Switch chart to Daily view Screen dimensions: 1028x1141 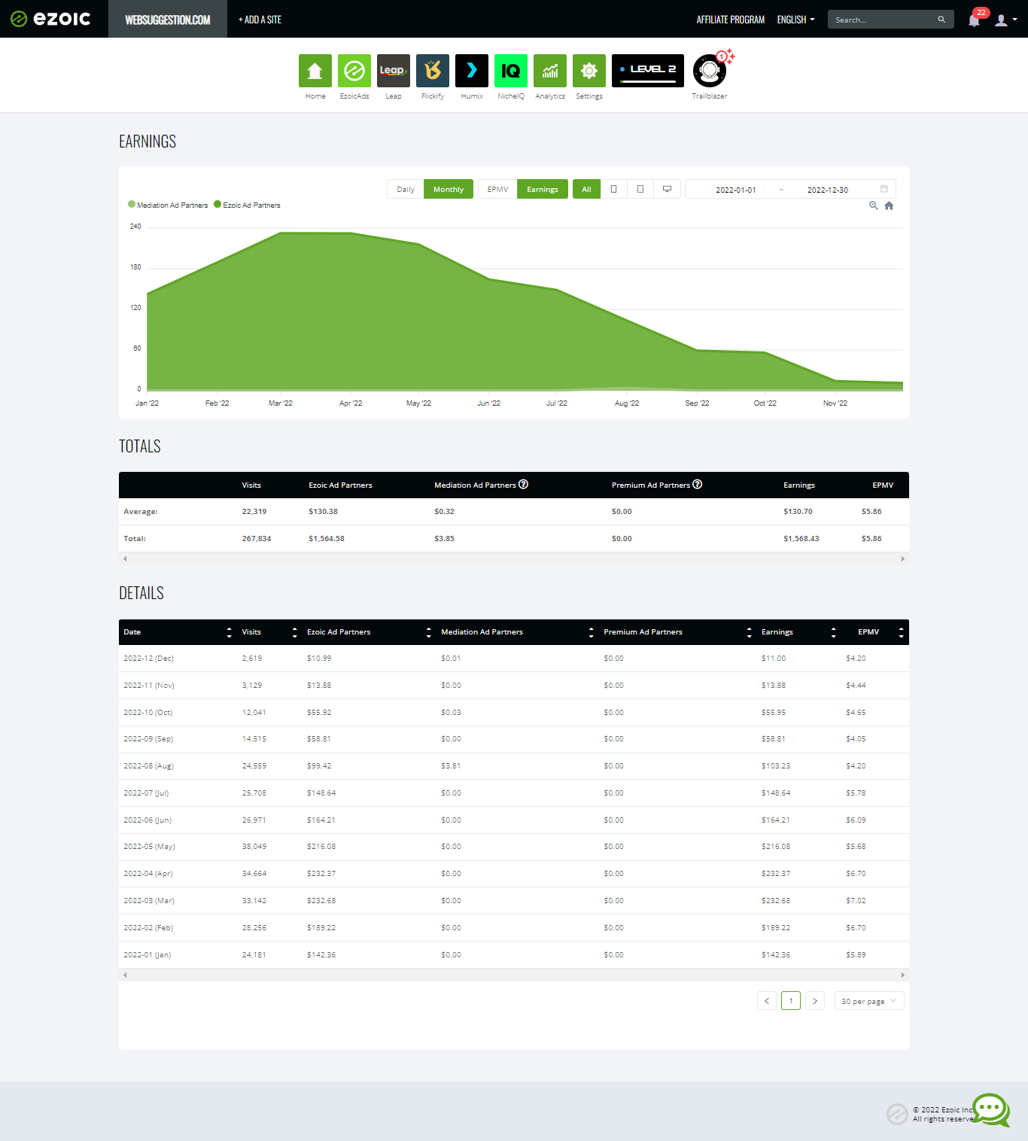(406, 189)
